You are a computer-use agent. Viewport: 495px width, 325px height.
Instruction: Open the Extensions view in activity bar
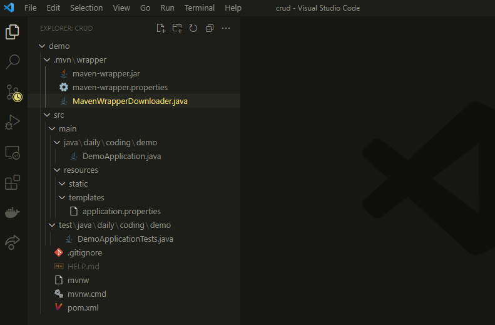[x=13, y=182]
